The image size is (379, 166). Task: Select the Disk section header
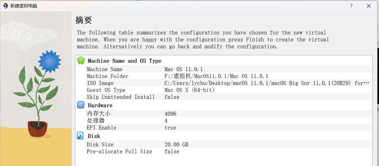pos(94,136)
